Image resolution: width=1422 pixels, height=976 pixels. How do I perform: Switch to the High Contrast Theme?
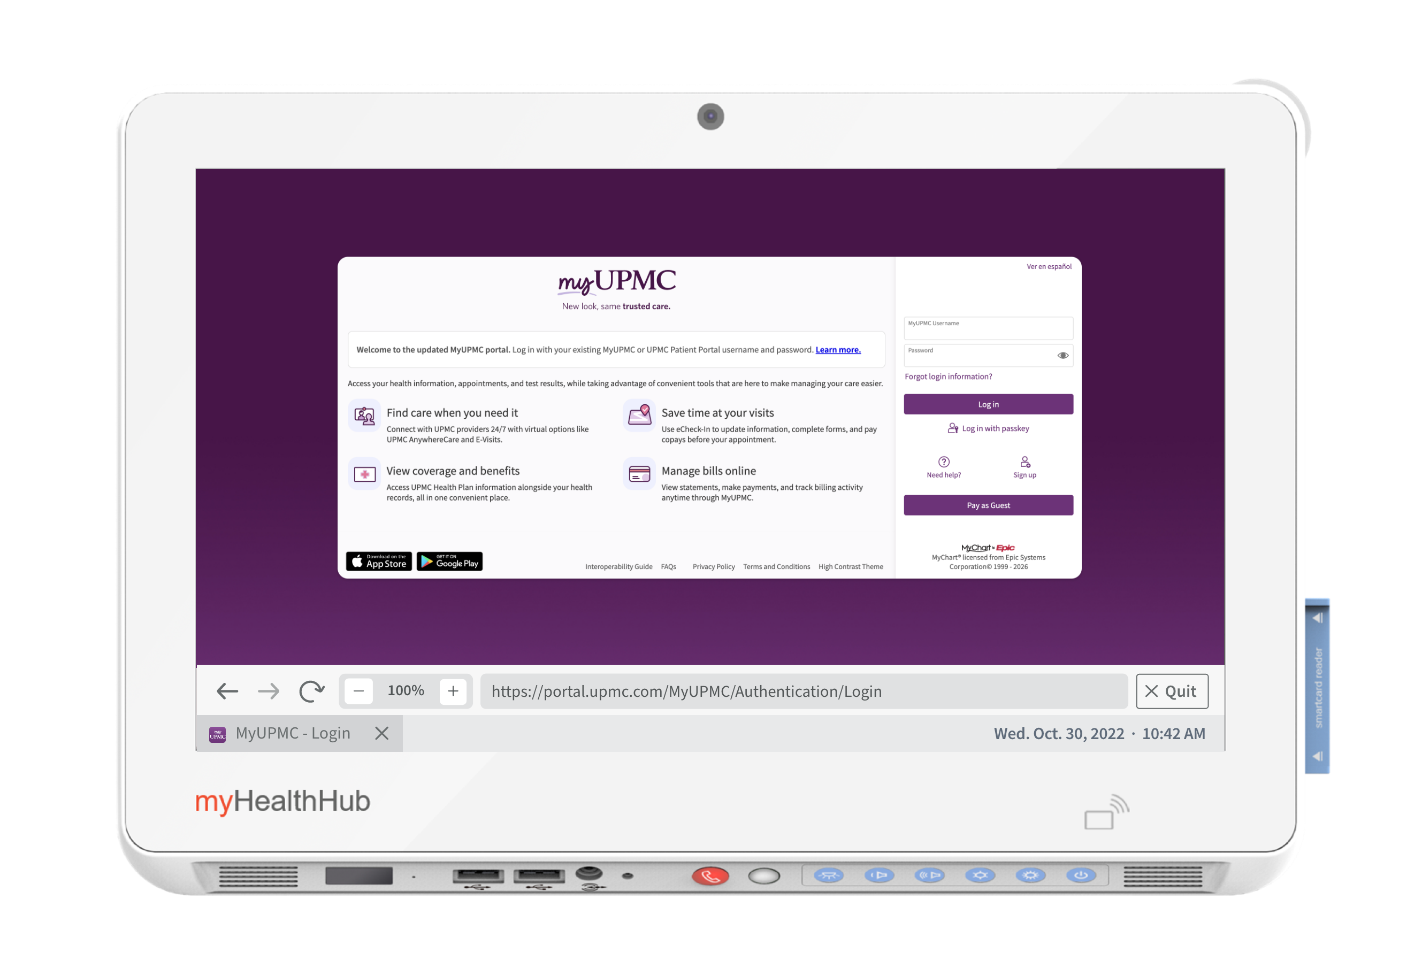coord(851,566)
